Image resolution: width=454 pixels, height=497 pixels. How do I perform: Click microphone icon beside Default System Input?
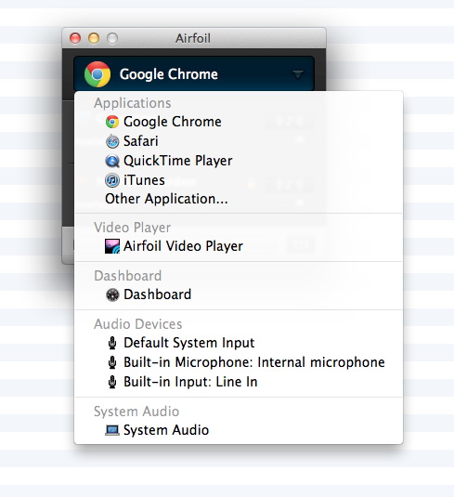pyautogui.click(x=112, y=343)
